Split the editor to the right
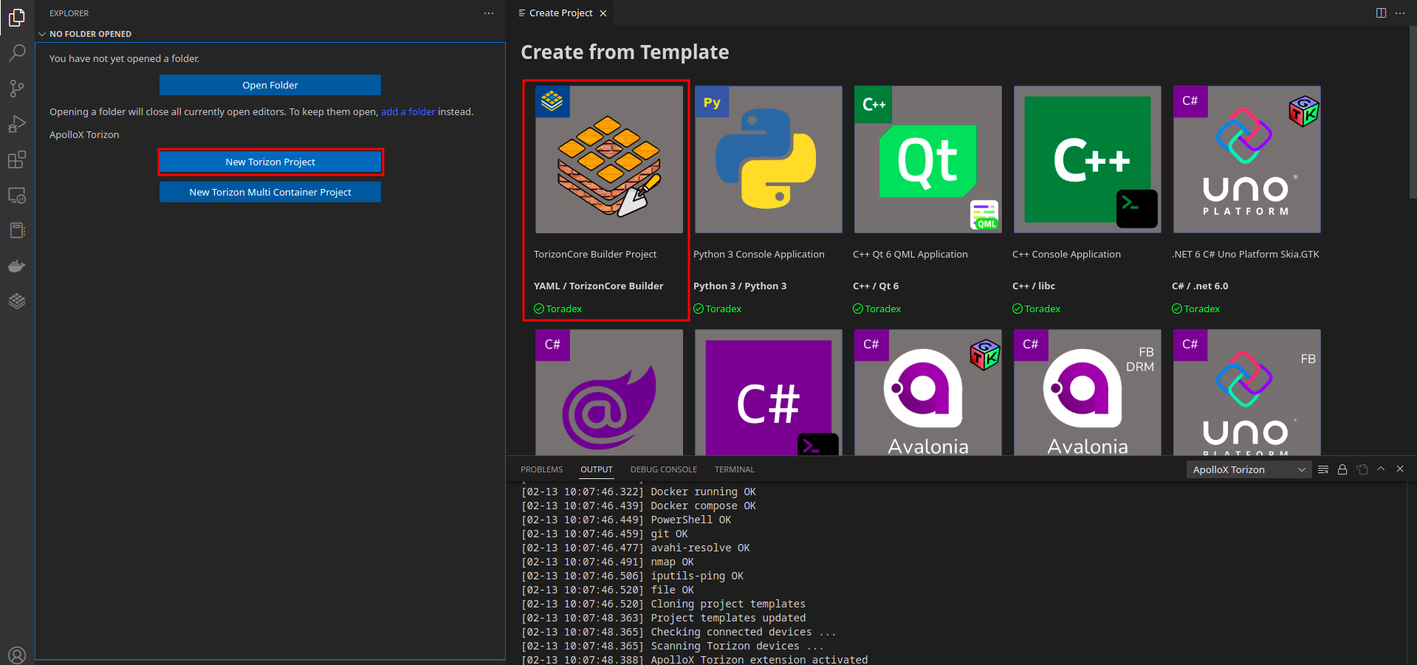The width and height of the screenshot is (1417, 665). (x=1381, y=13)
